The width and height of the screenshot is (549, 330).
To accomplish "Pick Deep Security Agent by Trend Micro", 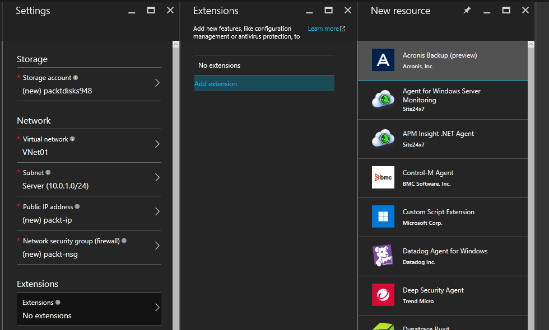I will 443,296.
